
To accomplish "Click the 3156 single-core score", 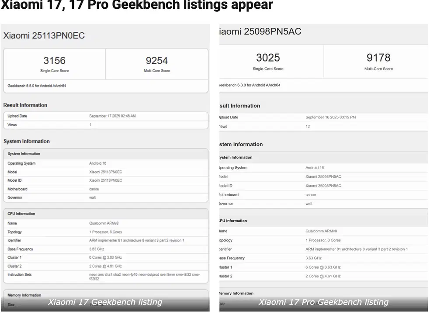I will tap(54, 60).
